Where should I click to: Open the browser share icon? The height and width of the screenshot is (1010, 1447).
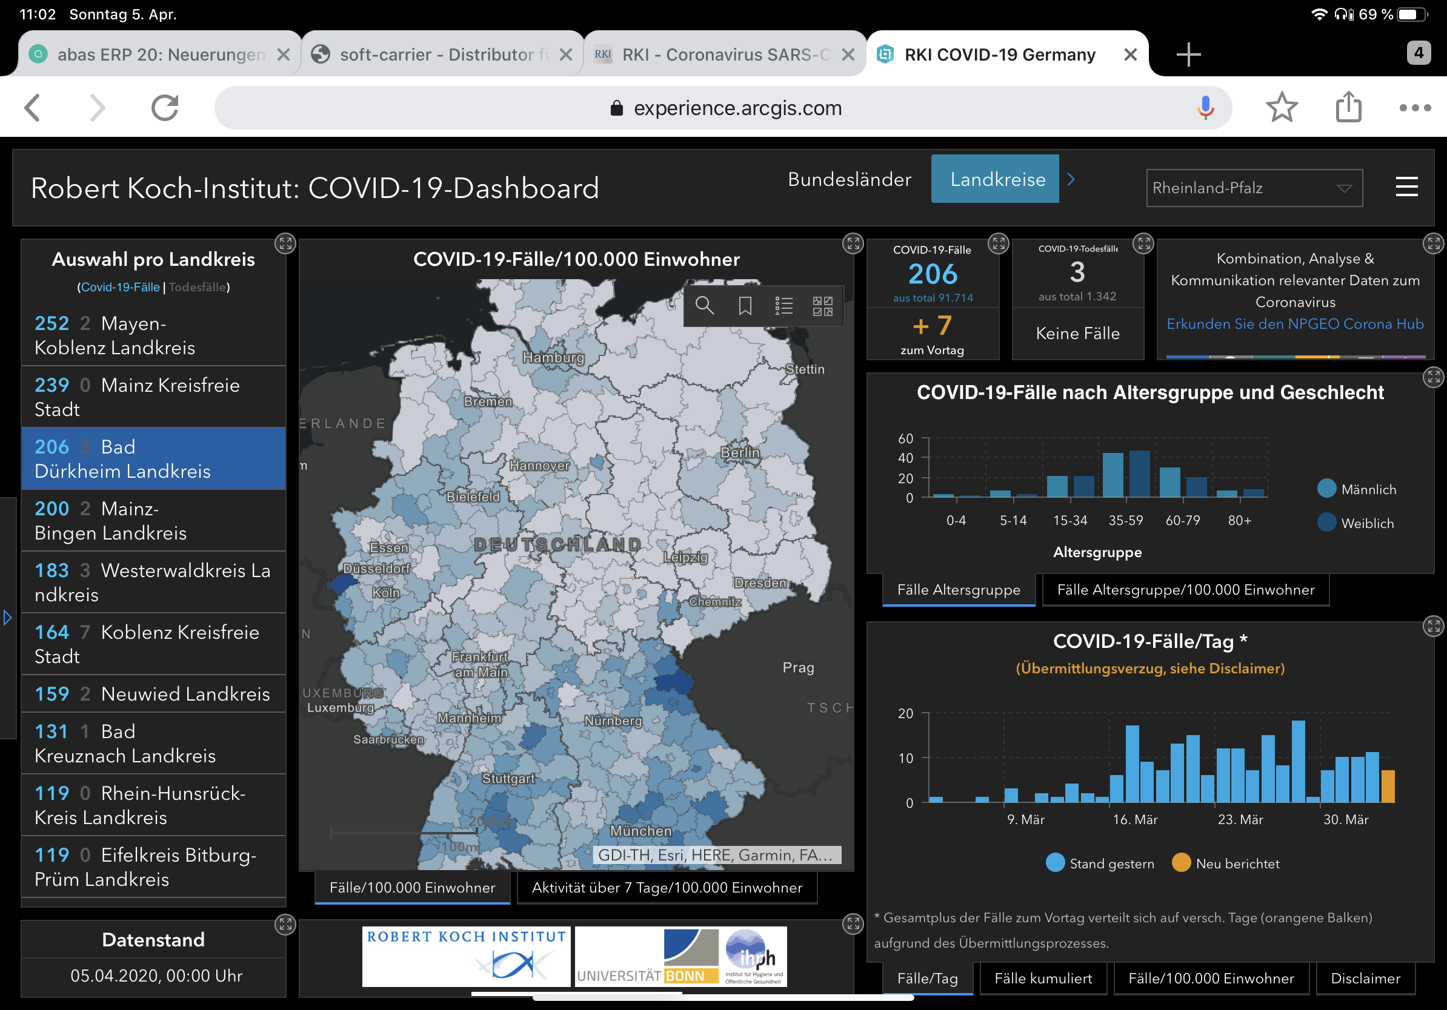1348,108
